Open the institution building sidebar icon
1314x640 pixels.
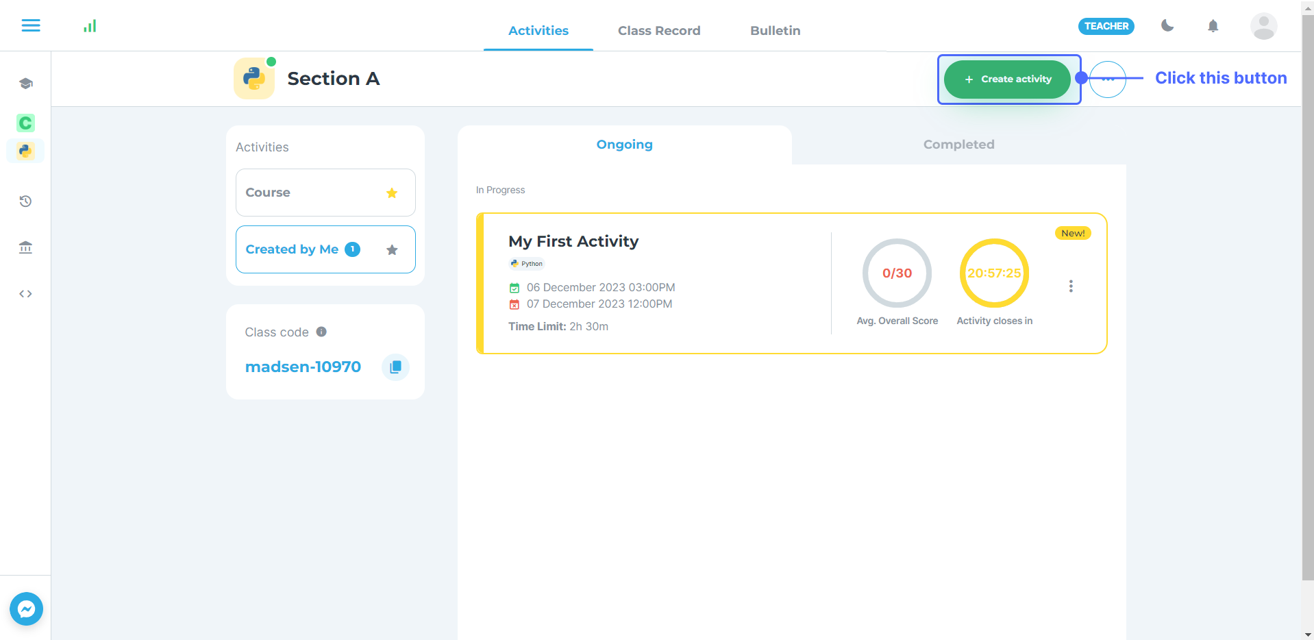26,247
